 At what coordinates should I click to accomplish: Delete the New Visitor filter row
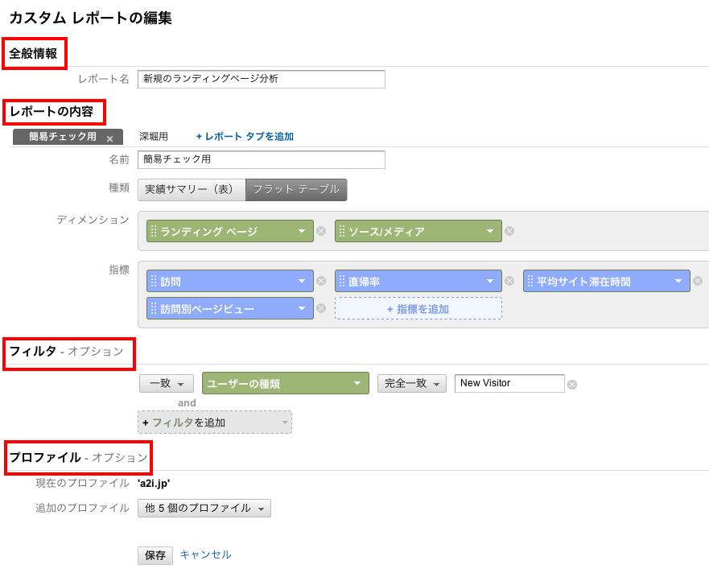click(x=572, y=385)
